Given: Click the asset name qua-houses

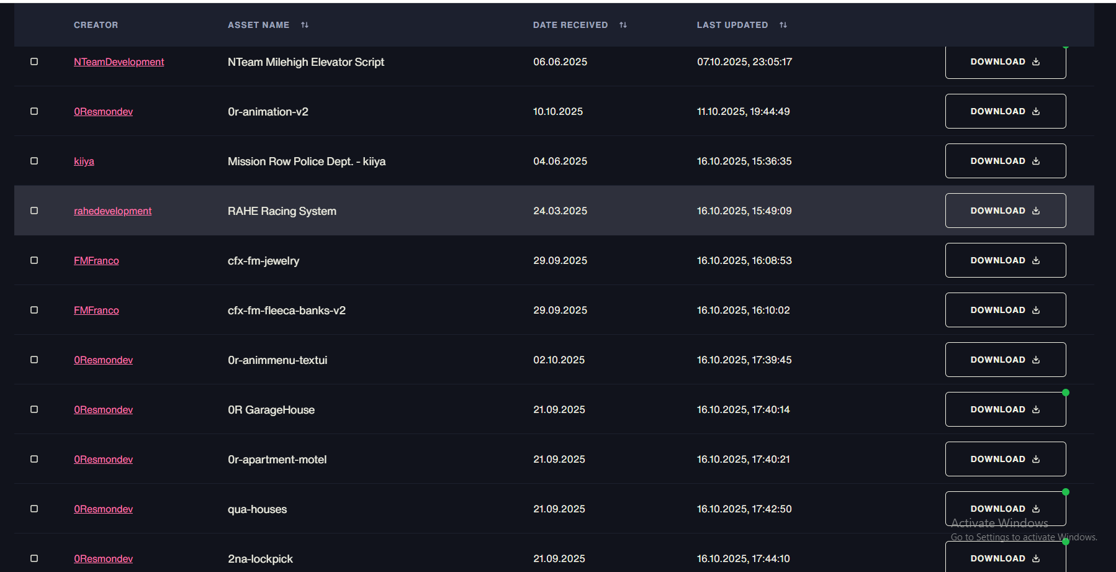Looking at the screenshot, I should coord(257,509).
